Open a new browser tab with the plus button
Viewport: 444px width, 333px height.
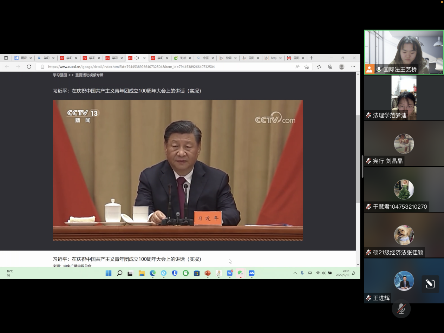point(312,58)
